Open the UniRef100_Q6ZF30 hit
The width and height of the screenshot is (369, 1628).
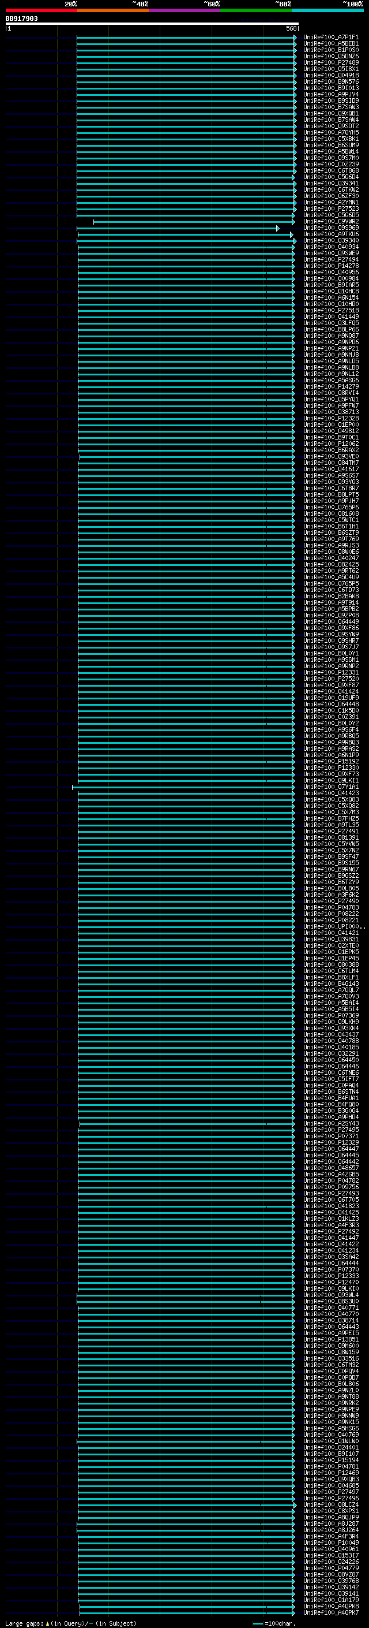tap(330, 196)
